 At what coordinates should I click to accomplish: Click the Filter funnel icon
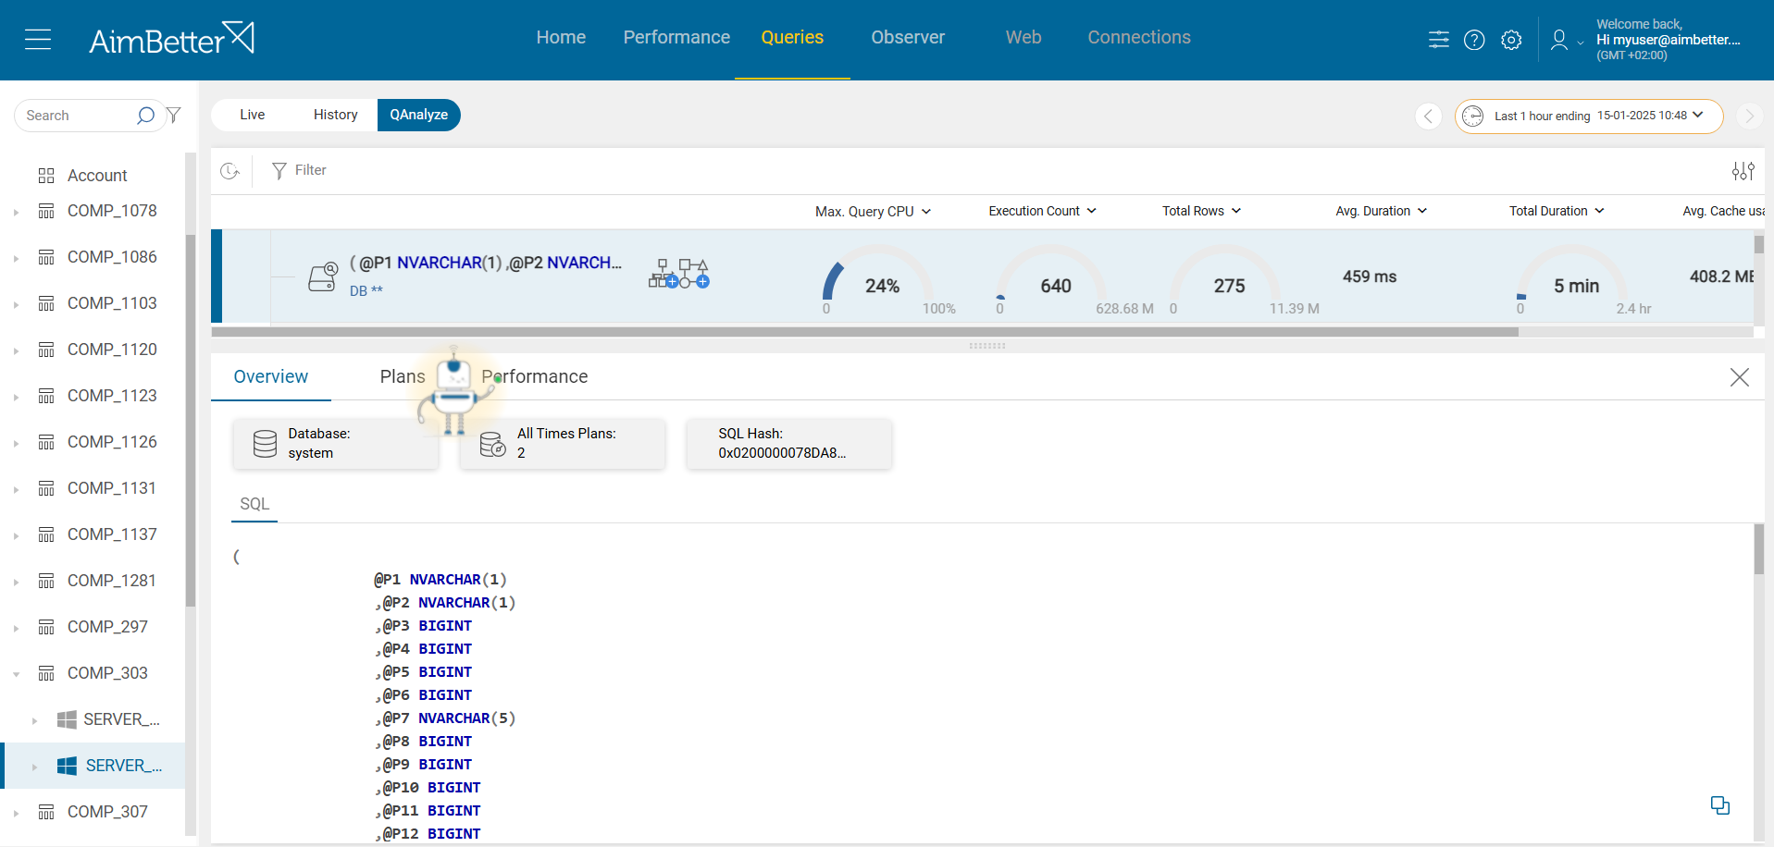click(x=279, y=171)
